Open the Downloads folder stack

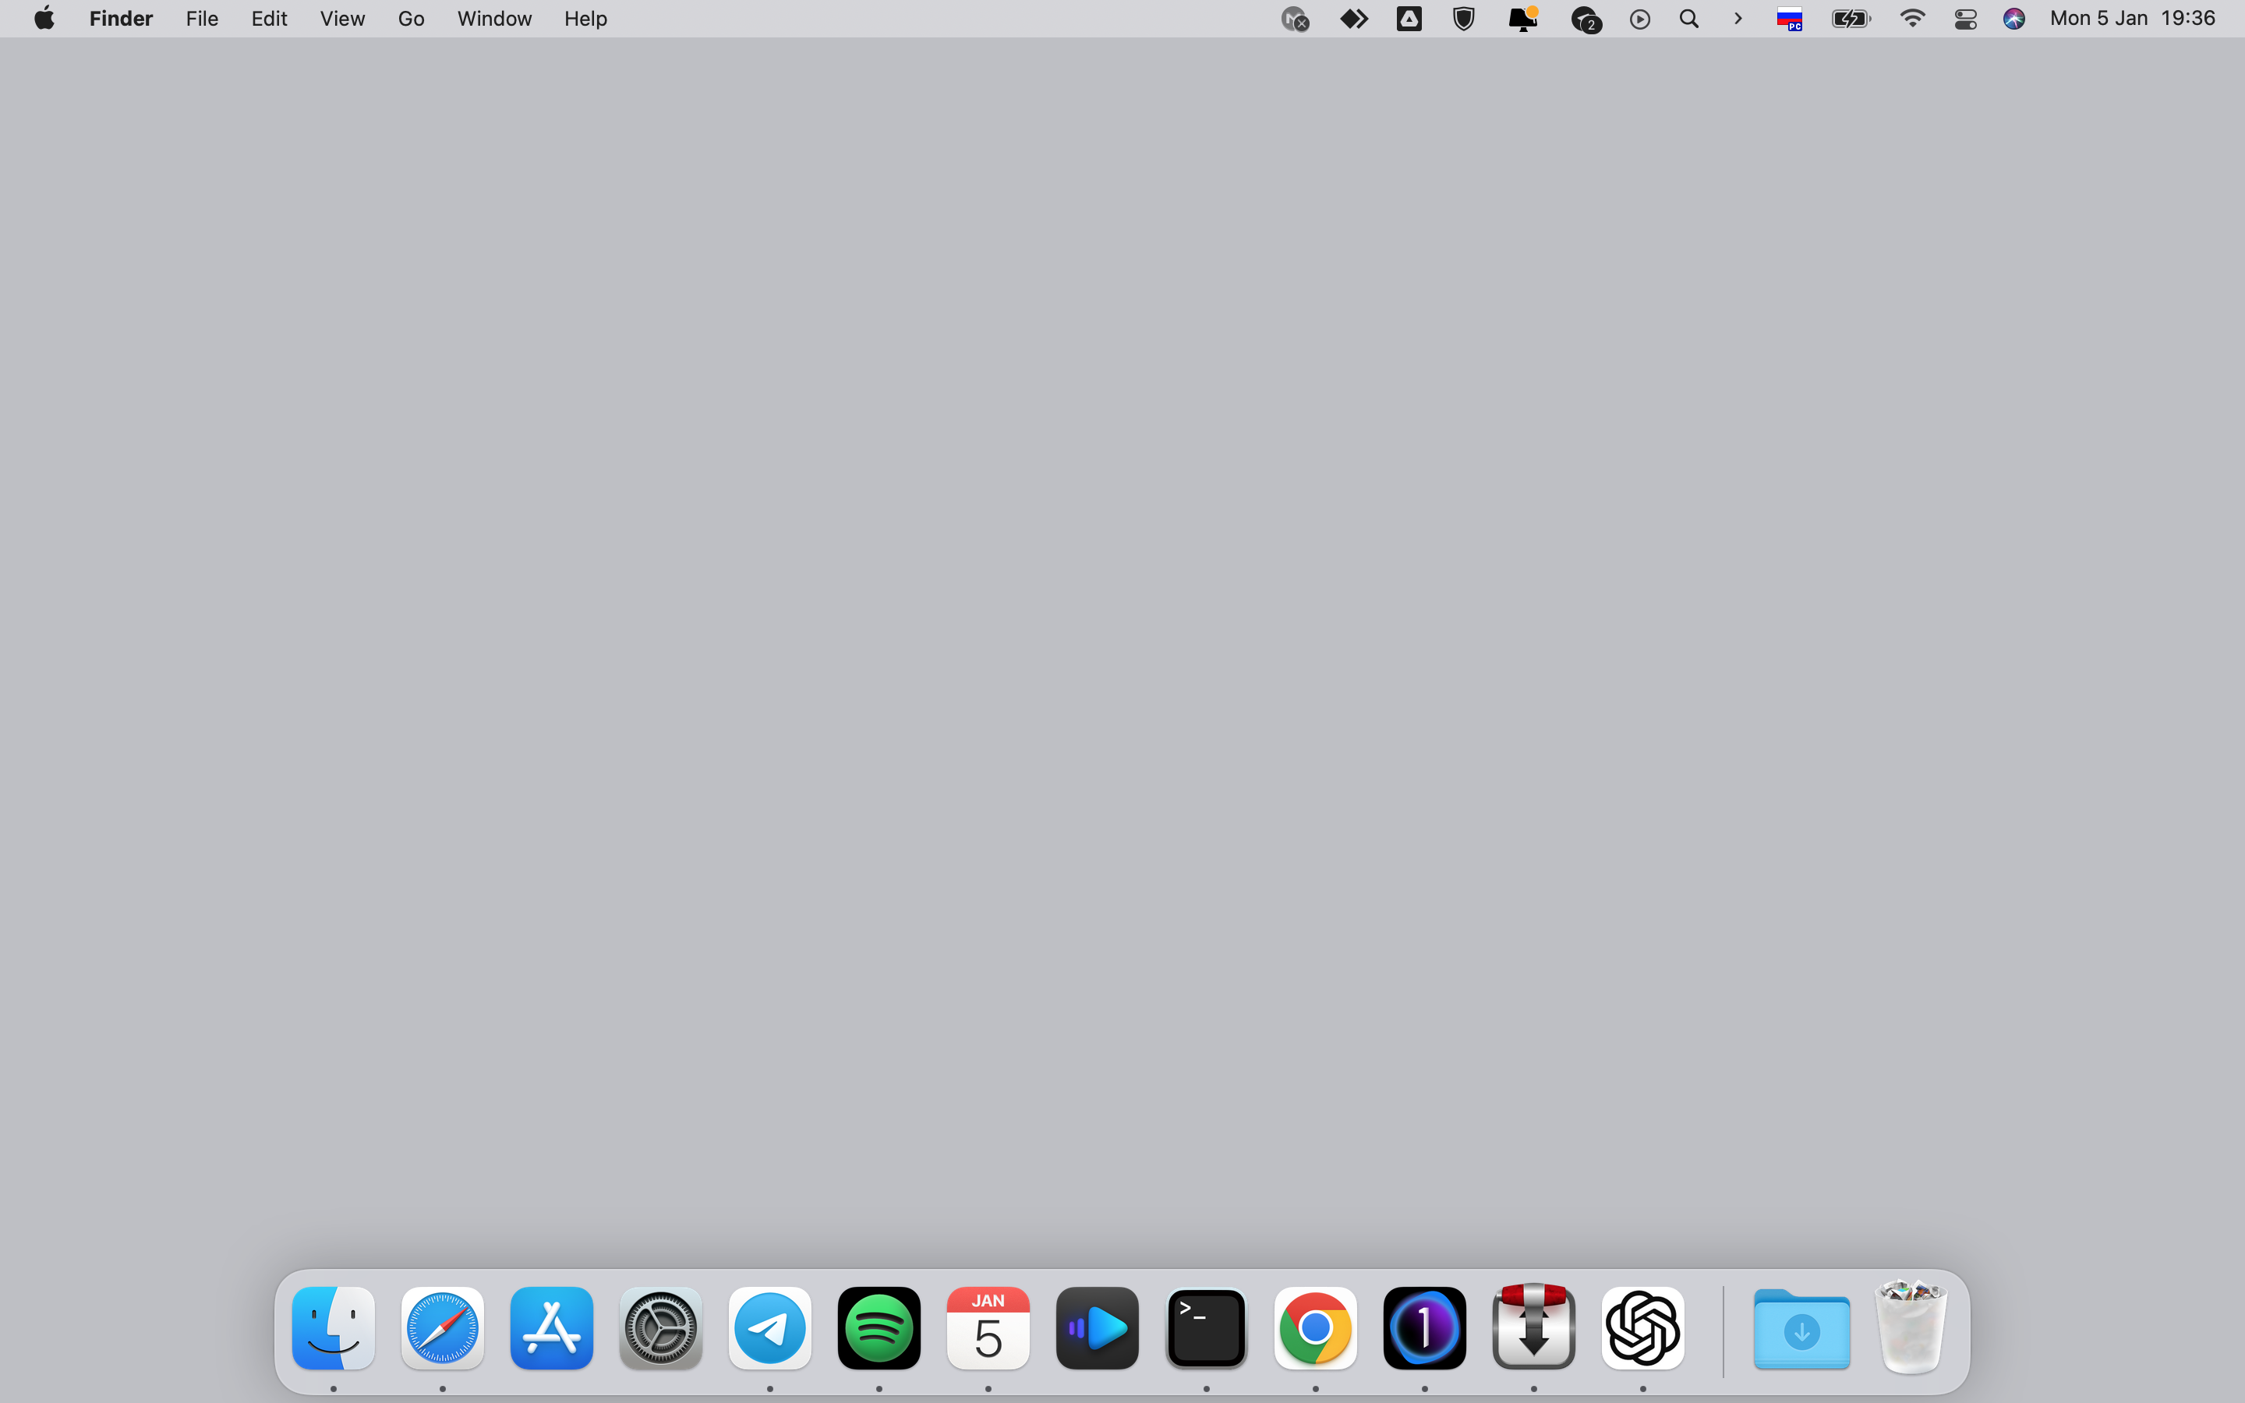(1801, 1328)
